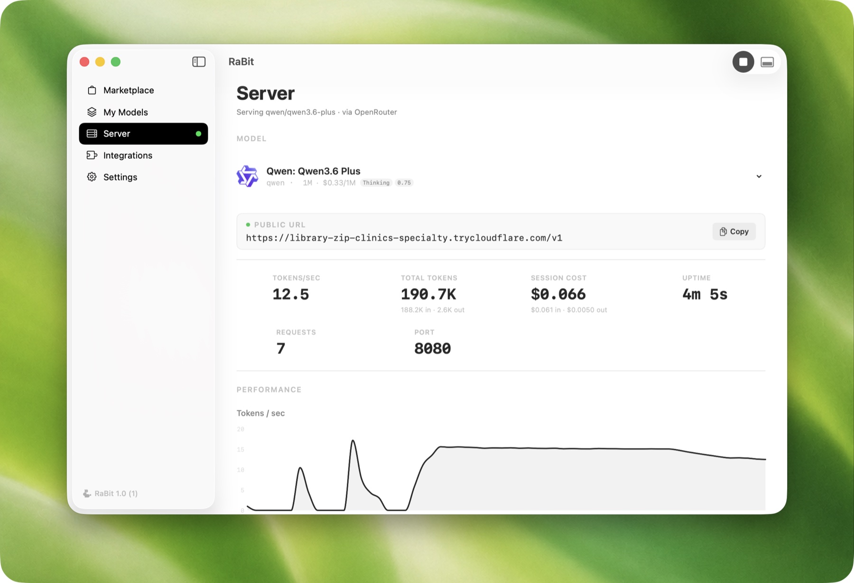The height and width of the screenshot is (583, 854).
Task: Show the bottom panel layout icon
Action: pyautogui.click(x=767, y=62)
